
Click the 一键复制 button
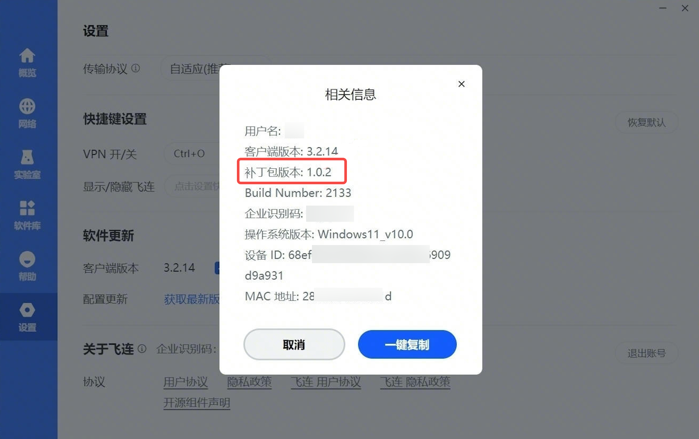[x=407, y=344]
